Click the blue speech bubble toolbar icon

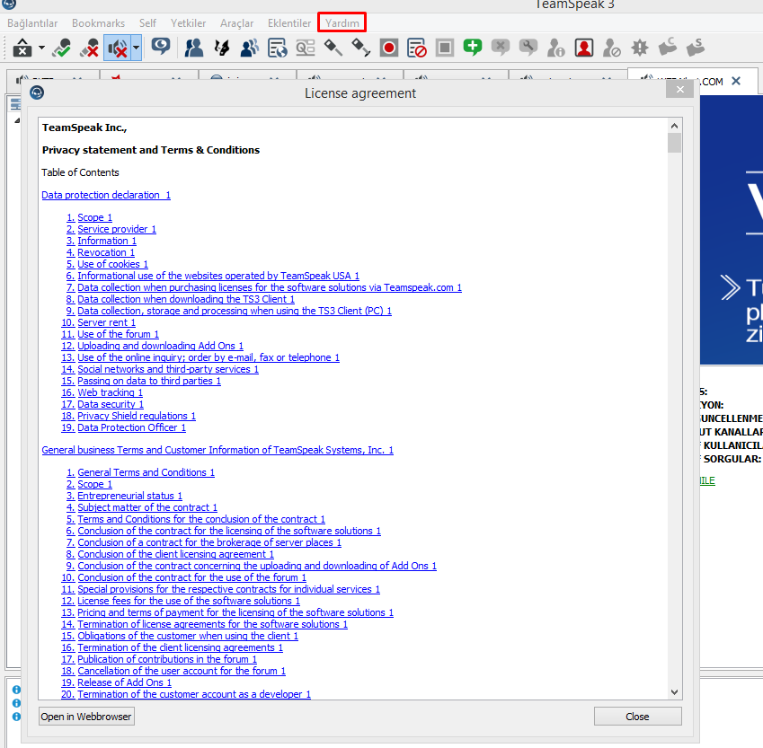pos(161,48)
